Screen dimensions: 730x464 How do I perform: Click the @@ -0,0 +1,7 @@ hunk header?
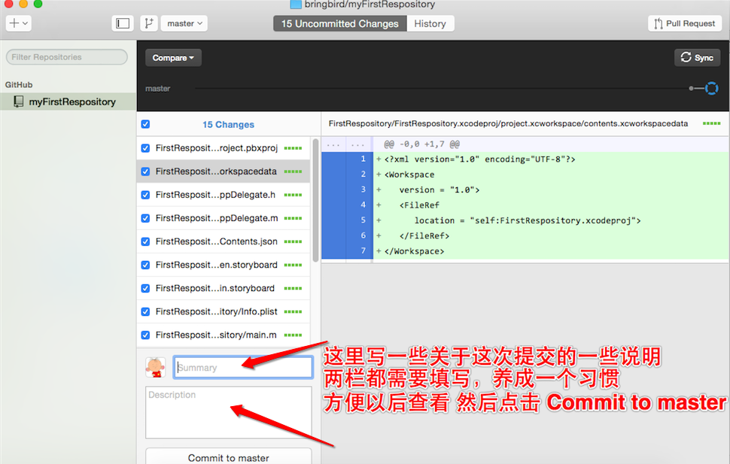pos(421,144)
